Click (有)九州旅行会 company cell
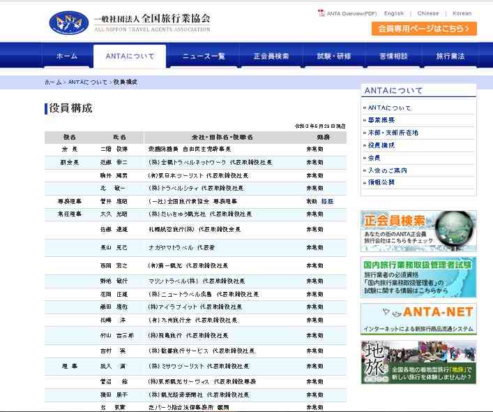 point(192,320)
